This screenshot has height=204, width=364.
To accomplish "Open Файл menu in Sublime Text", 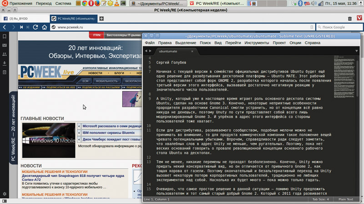I will click(x=150, y=43).
